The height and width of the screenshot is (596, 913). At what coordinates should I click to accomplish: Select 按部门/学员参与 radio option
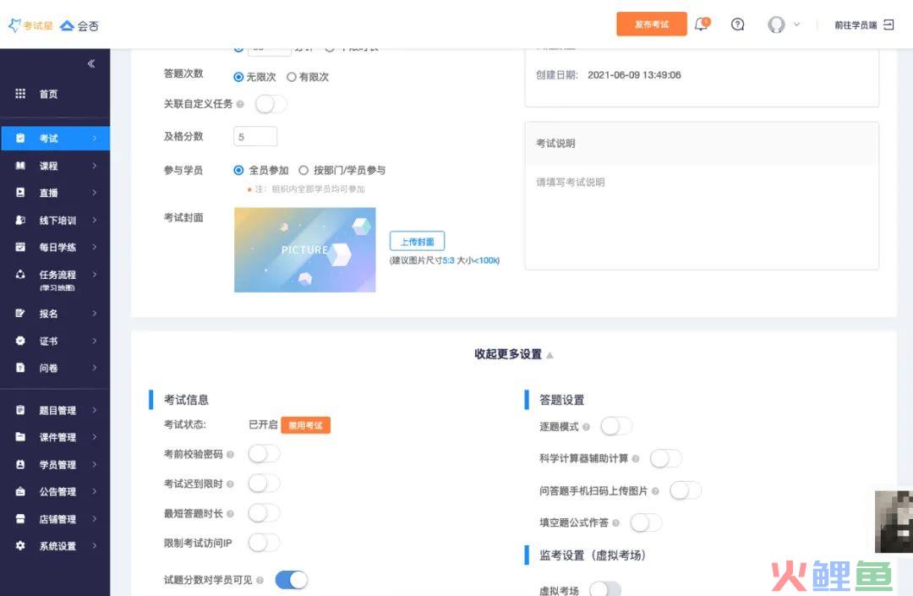(x=303, y=170)
